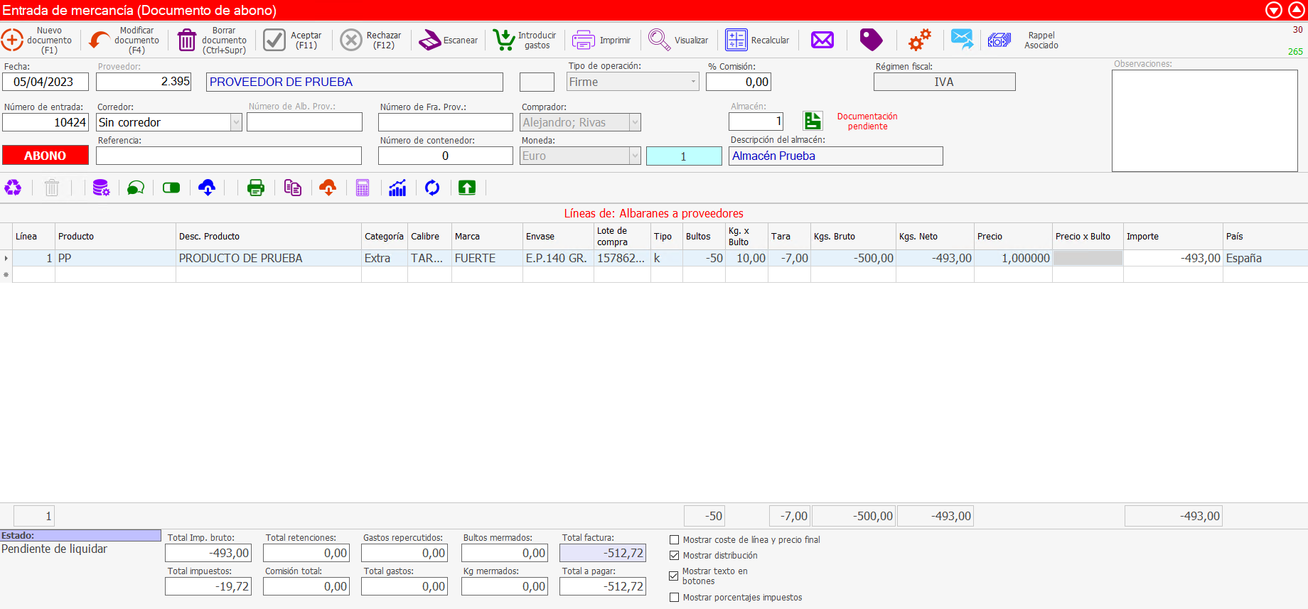Click the purple calculator icon
The image size is (1308, 609).
click(x=363, y=188)
